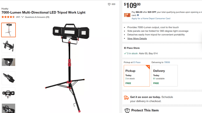Select the first tripod light thumbnail
Image resolution: width=202 pixels, height=113 pixels.
(8, 30)
